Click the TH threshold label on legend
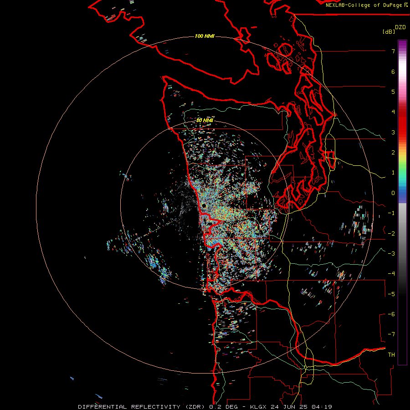This screenshot has height=410, width=410. click(391, 354)
